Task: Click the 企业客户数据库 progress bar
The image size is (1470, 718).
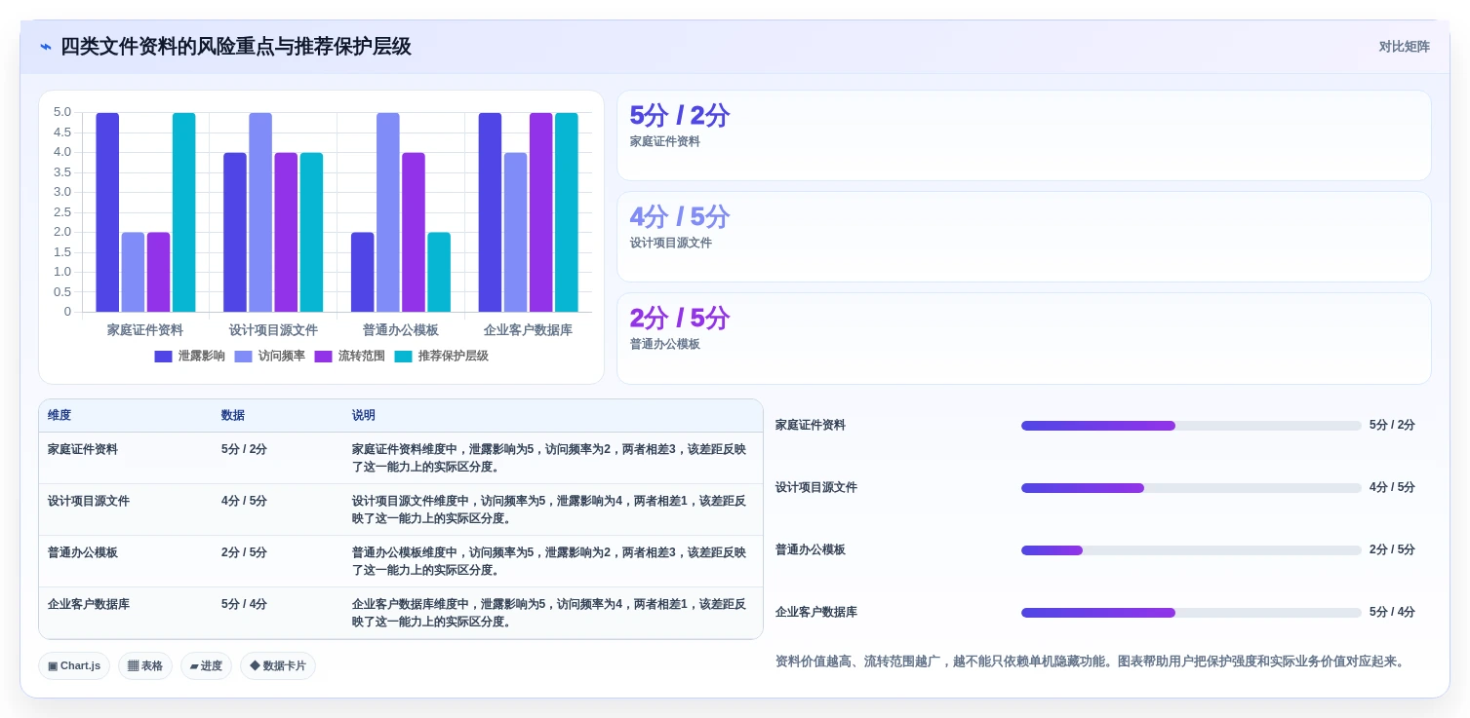Action: 1191,613
